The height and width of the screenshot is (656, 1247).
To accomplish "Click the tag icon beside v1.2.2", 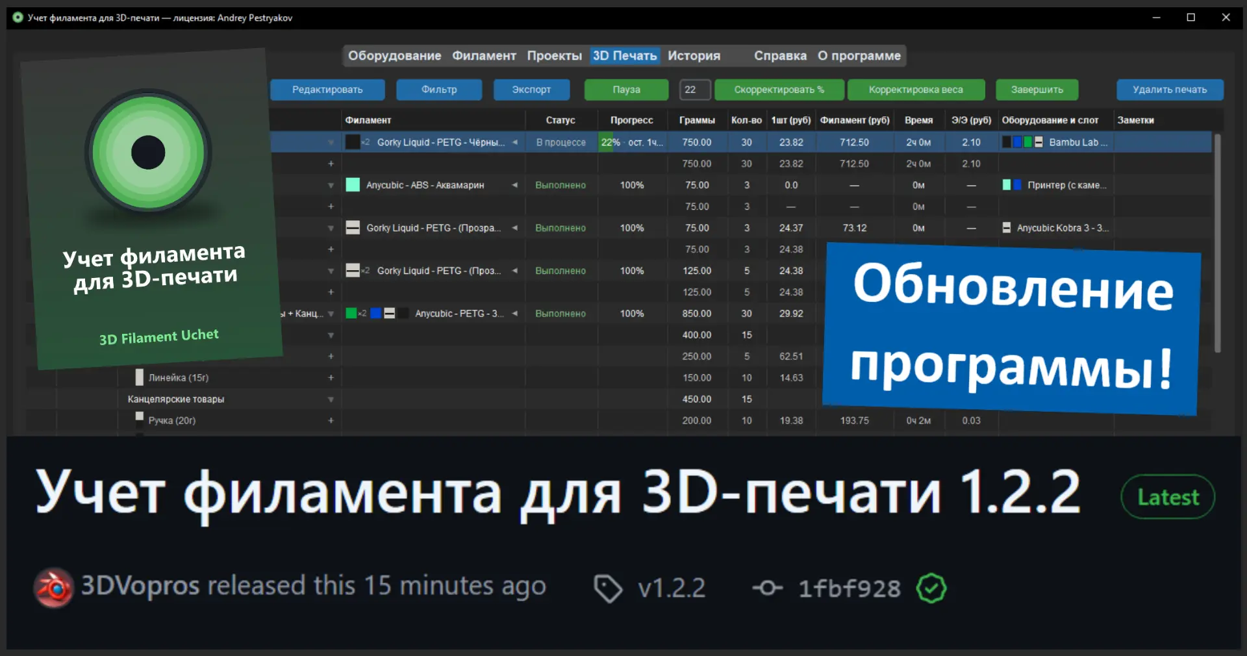I will [x=608, y=588].
